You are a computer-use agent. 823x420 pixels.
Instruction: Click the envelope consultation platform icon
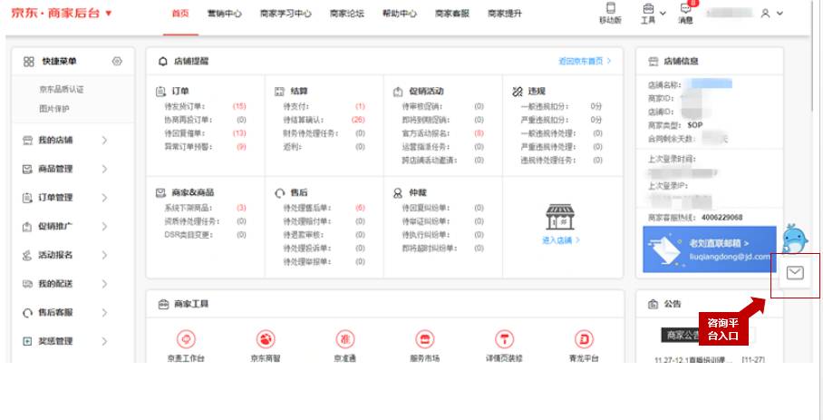coord(795,272)
